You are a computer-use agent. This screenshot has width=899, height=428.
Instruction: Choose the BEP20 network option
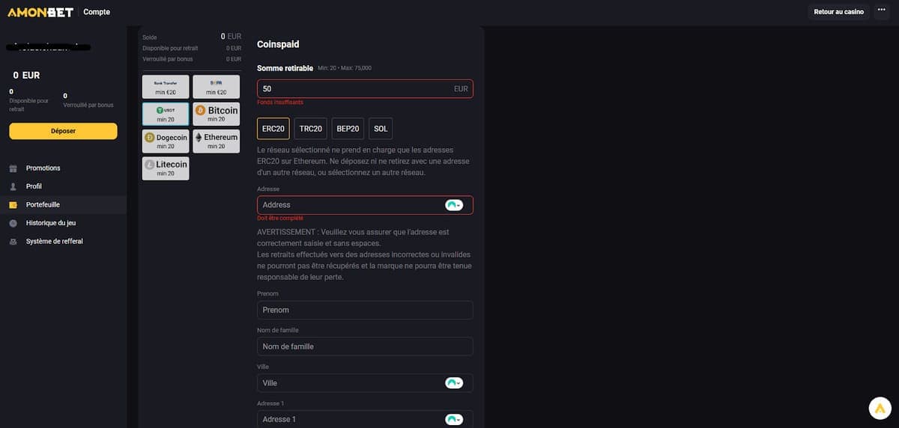coord(348,129)
